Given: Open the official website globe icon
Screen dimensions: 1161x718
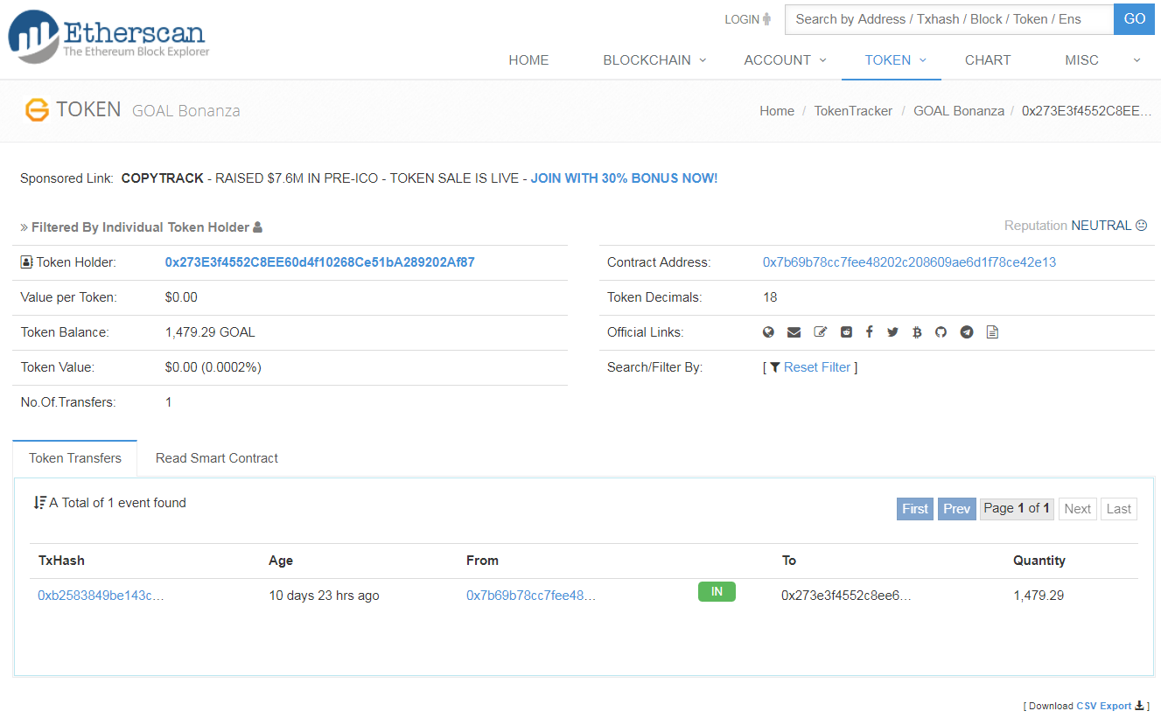Looking at the screenshot, I should pos(769,332).
